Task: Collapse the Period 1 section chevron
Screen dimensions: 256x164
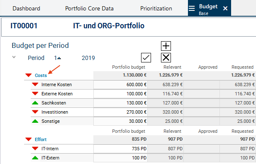Action: (x=14, y=57)
